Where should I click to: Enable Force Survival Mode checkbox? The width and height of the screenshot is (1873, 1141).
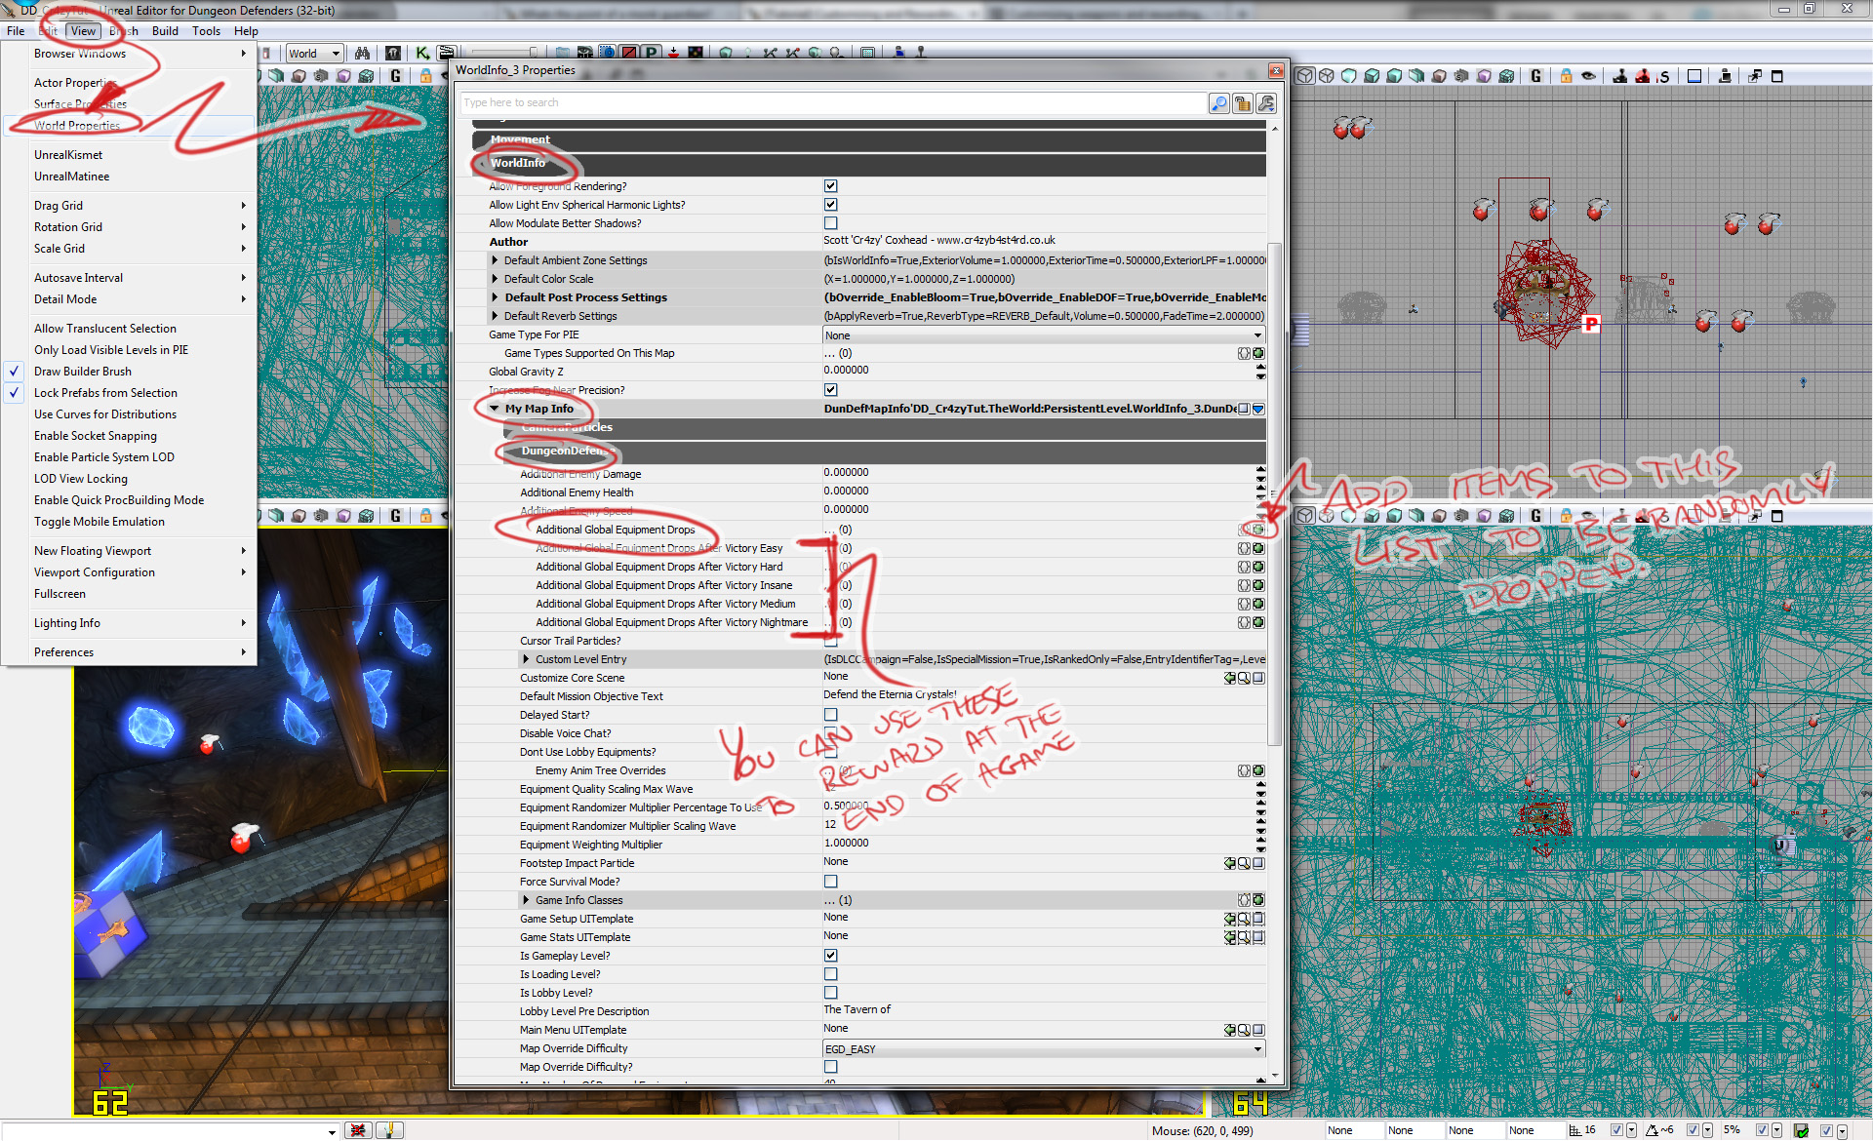[x=830, y=882]
